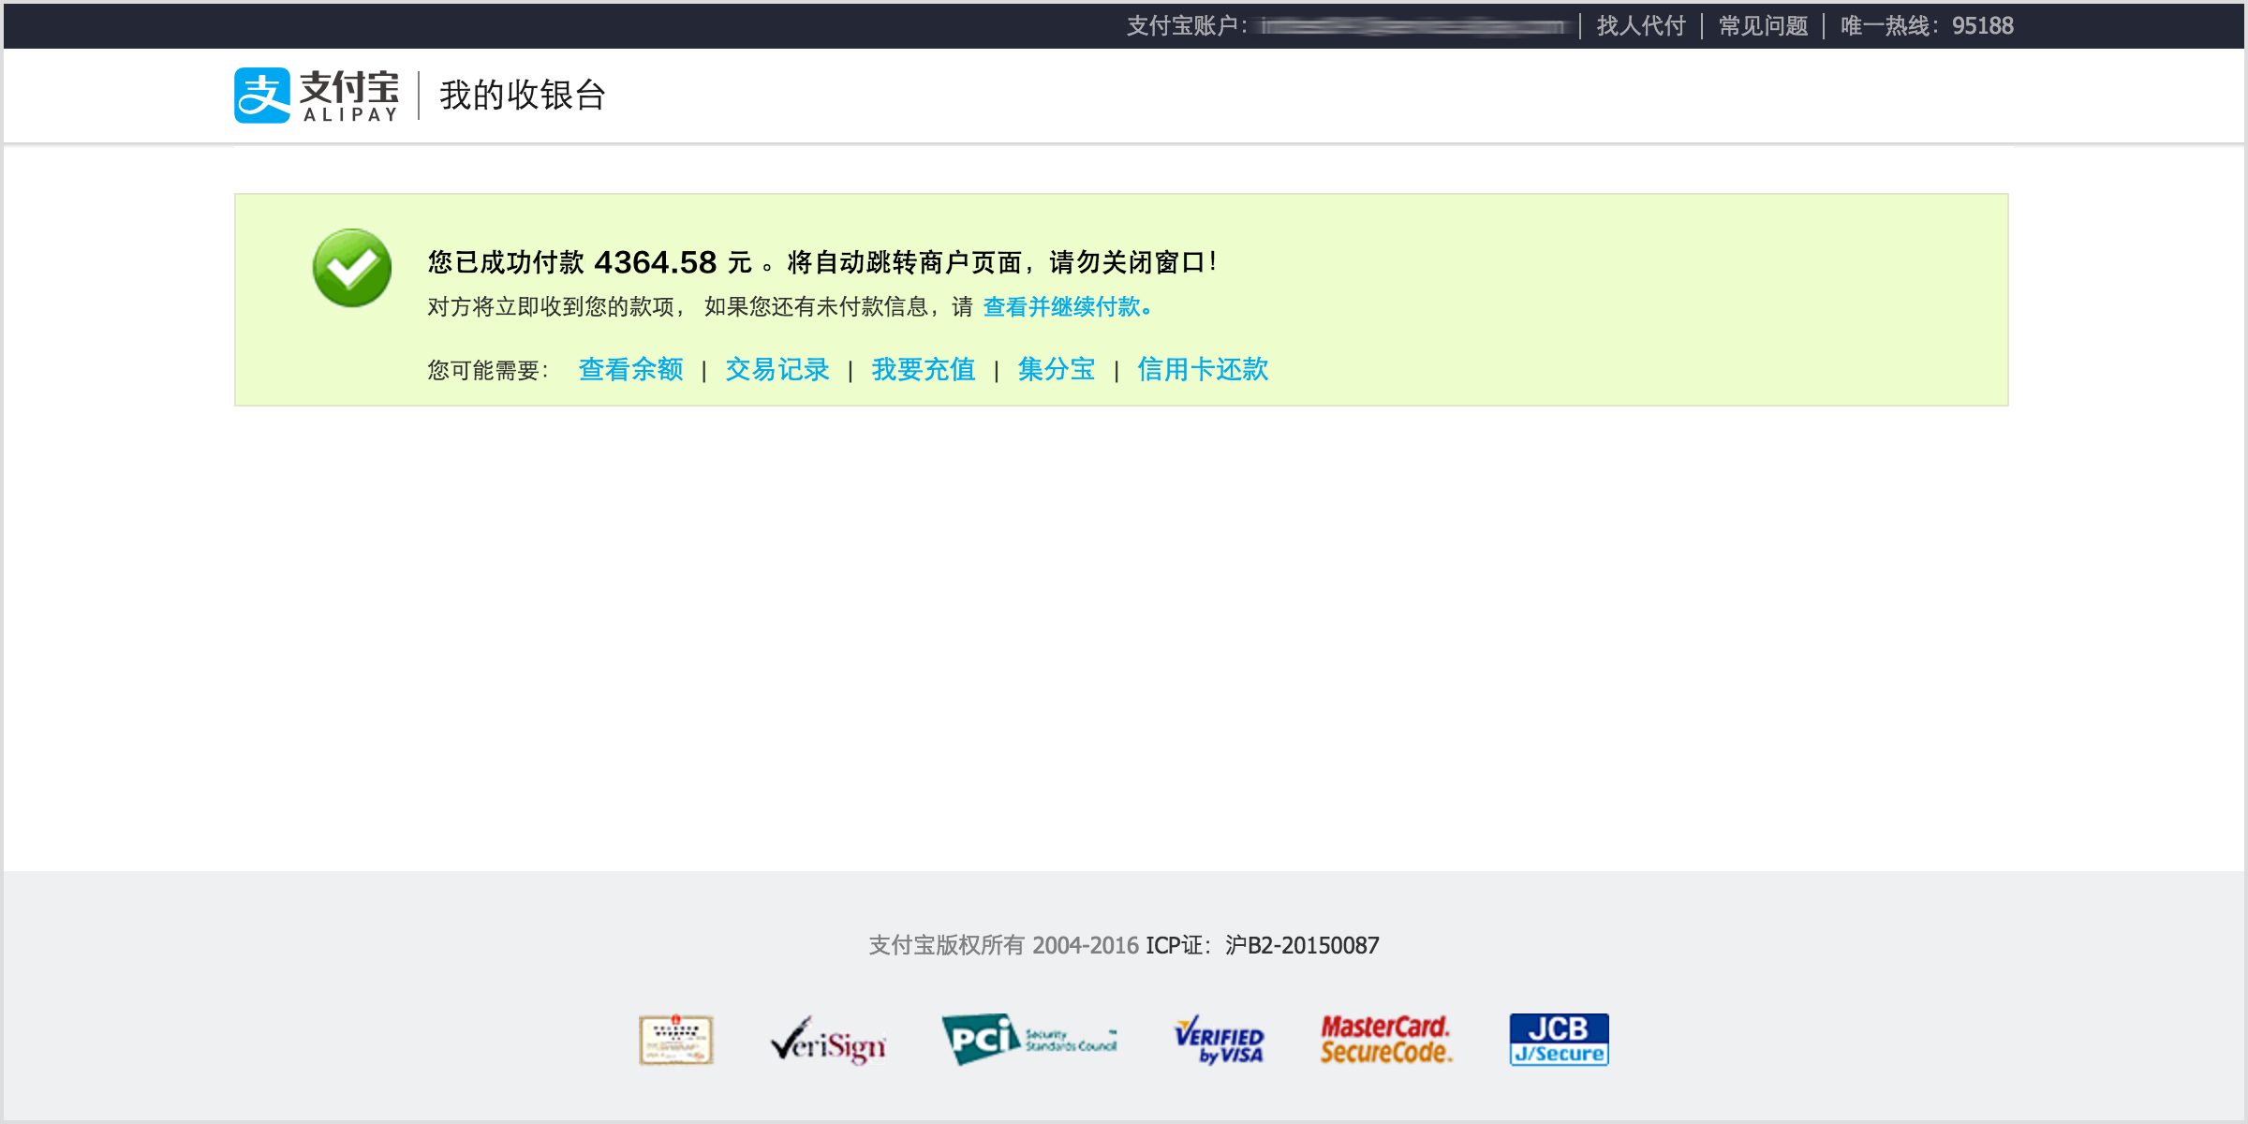Open 常见问题 FAQ in the top bar
The image size is (2248, 1124).
click(1763, 25)
